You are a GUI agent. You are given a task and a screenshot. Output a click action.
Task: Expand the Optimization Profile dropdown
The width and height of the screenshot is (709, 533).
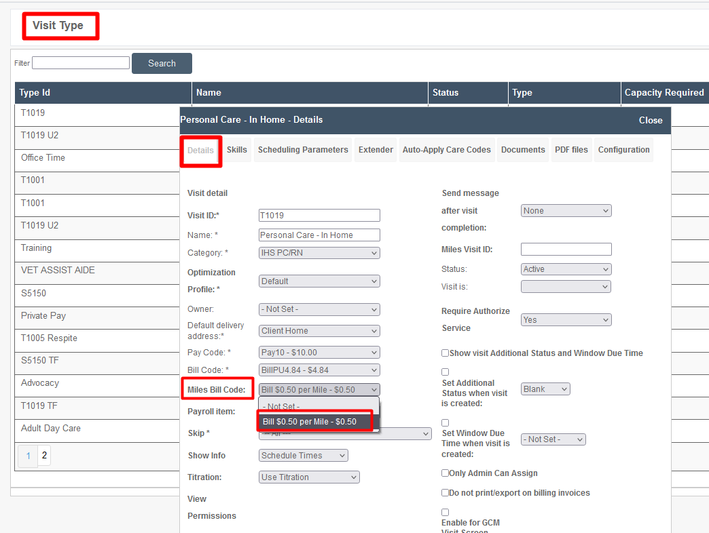319,281
